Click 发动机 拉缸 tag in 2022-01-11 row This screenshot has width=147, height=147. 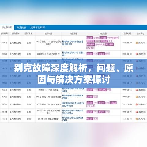(x=92, y=97)
